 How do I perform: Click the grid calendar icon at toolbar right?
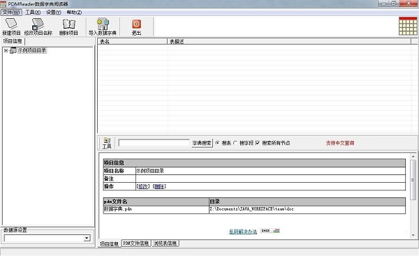tap(408, 27)
